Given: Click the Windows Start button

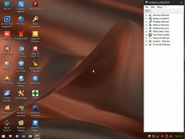Looking at the screenshot, I should pos(3,136).
